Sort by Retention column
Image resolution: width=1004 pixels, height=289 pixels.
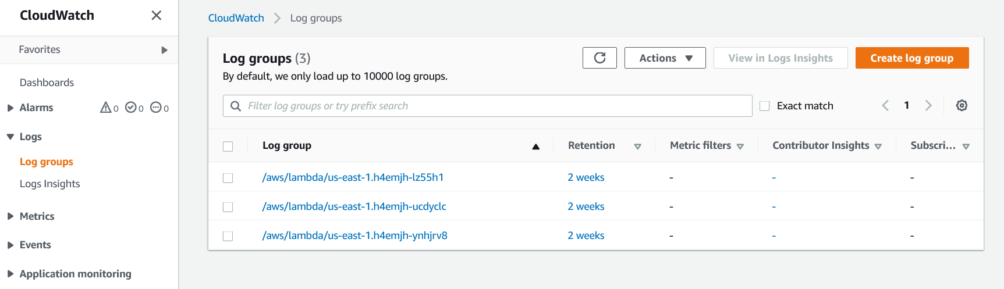coord(637,147)
